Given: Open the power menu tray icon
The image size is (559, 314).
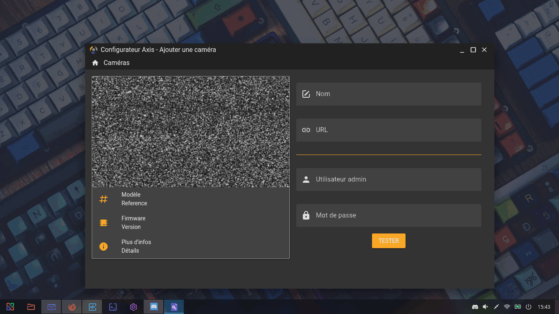Looking at the screenshot, I should click(x=528, y=307).
